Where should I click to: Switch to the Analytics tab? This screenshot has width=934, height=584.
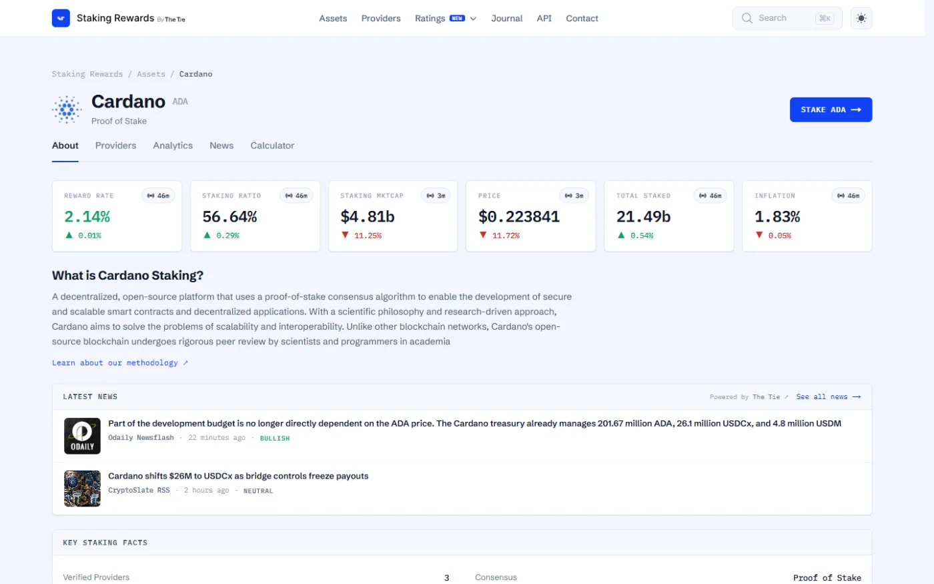click(x=173, y=145)
